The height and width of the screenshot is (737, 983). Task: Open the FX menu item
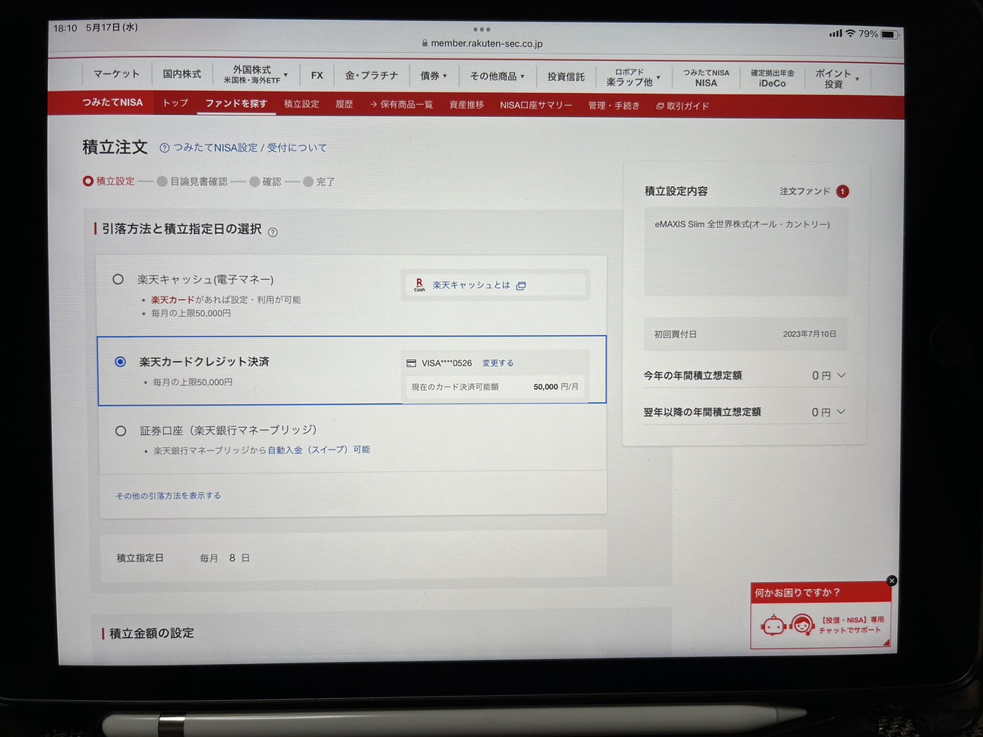pos(317,76)
